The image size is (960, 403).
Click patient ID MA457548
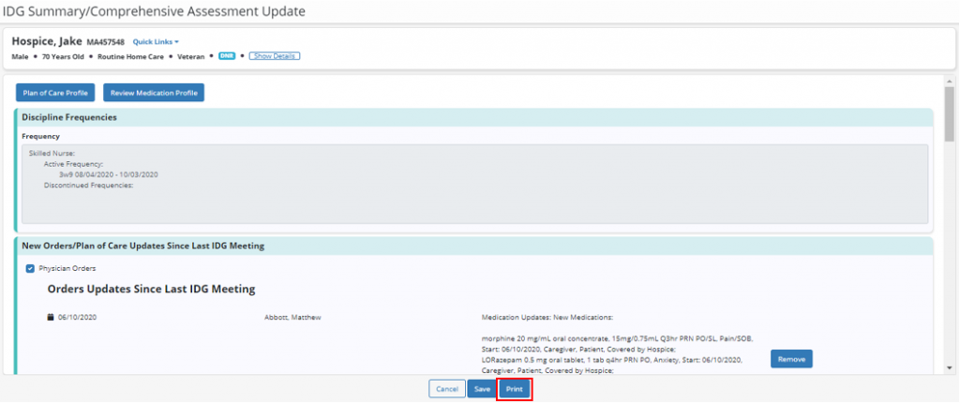point(106,41)
